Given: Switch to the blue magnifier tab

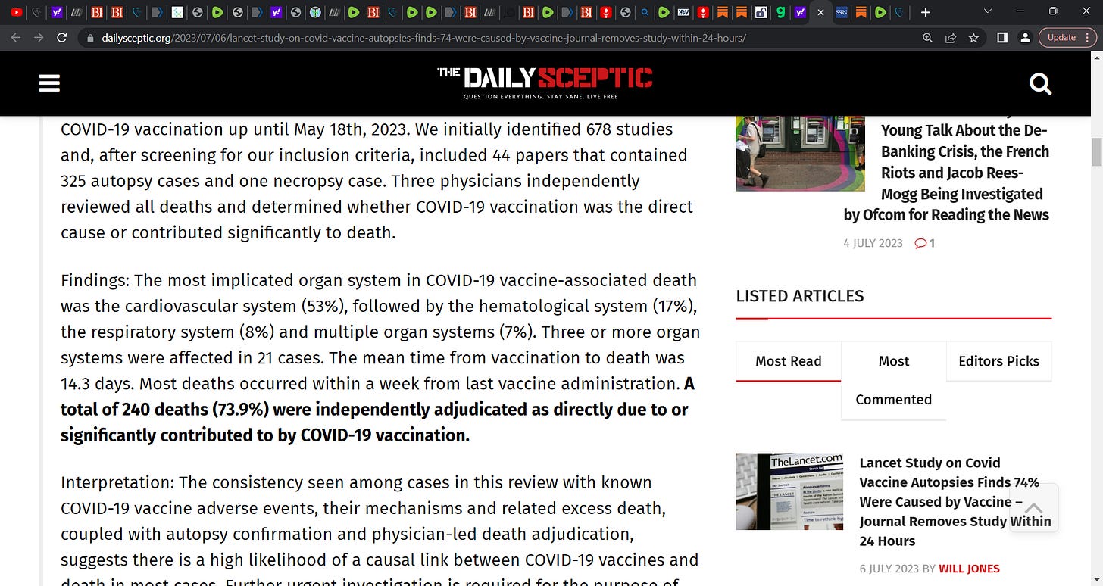Looking at the screenshot, I should pyautogui.click(x=645, y=12).
